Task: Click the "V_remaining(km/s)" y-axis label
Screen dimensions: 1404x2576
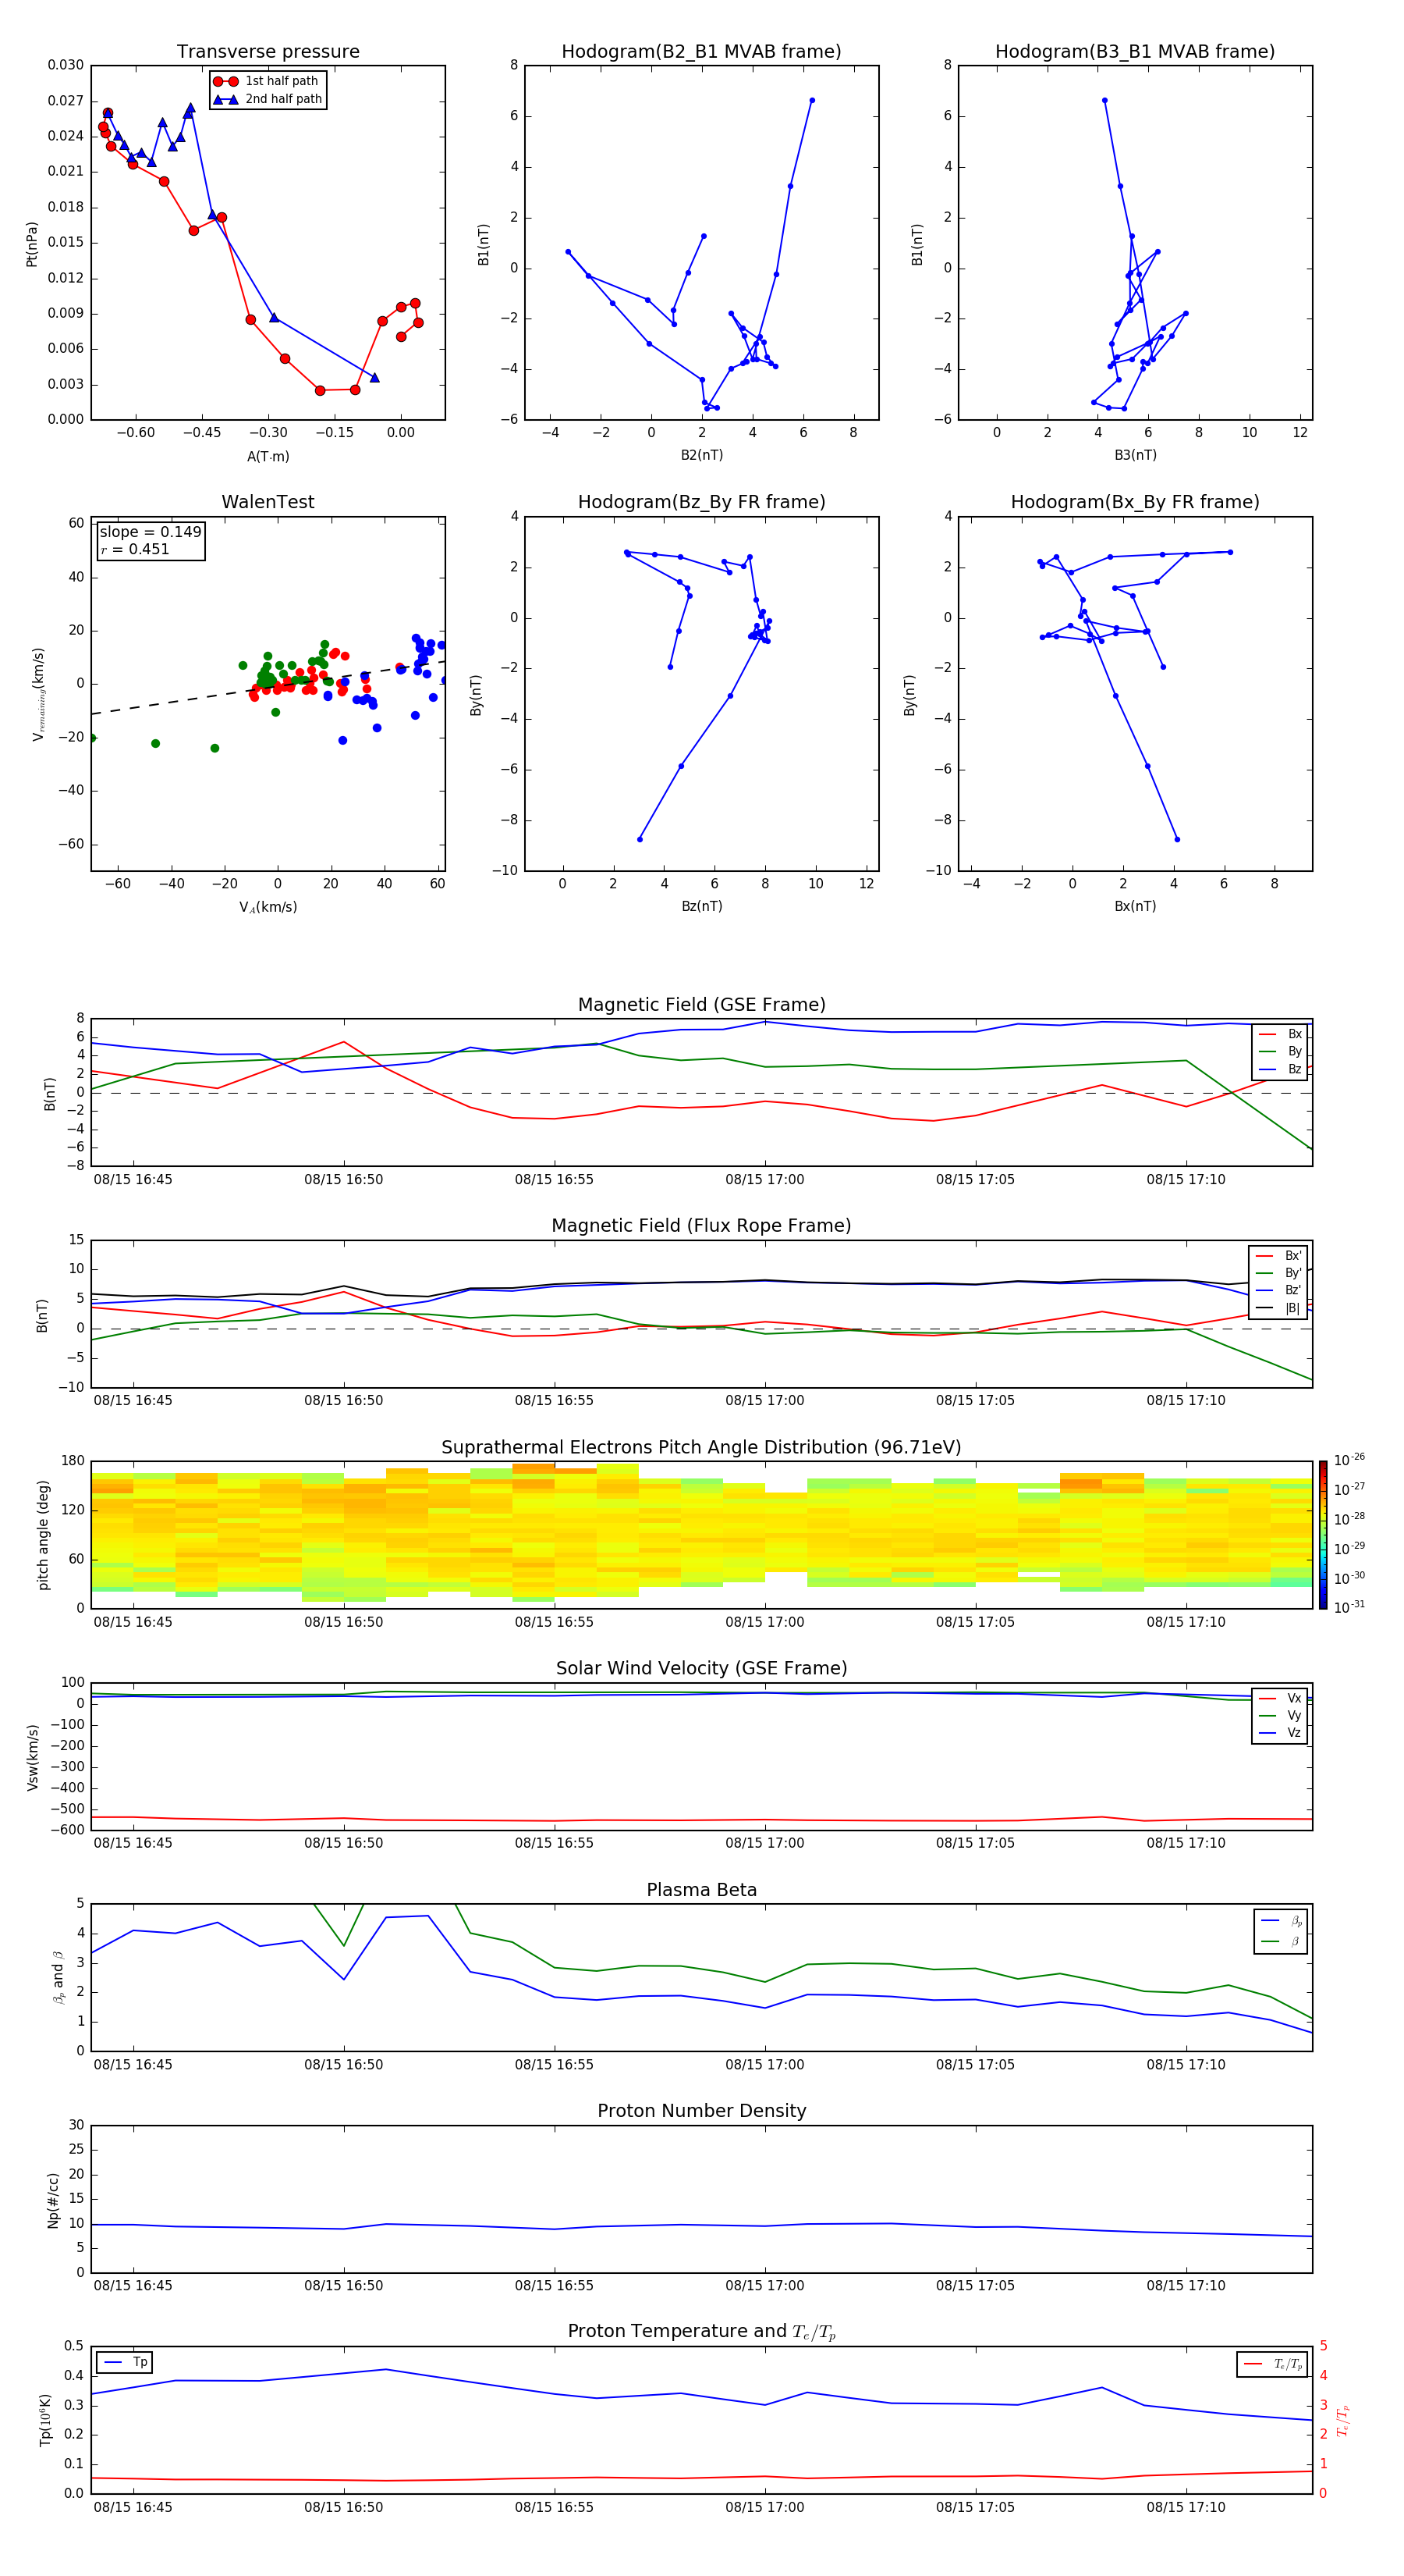Action: pyautogui.click(x=38, y=694)
